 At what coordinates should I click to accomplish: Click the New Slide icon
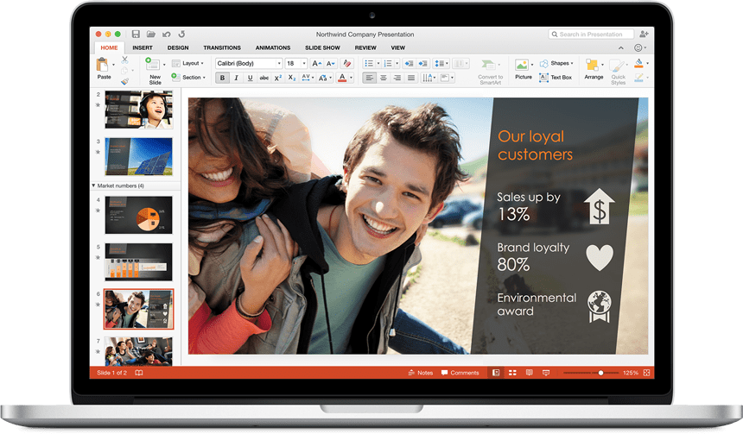click(x=155, y=66)
